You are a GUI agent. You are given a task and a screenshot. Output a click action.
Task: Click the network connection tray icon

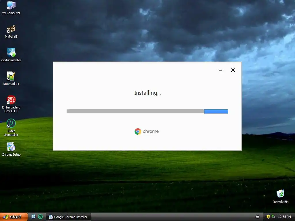[273, 217]
